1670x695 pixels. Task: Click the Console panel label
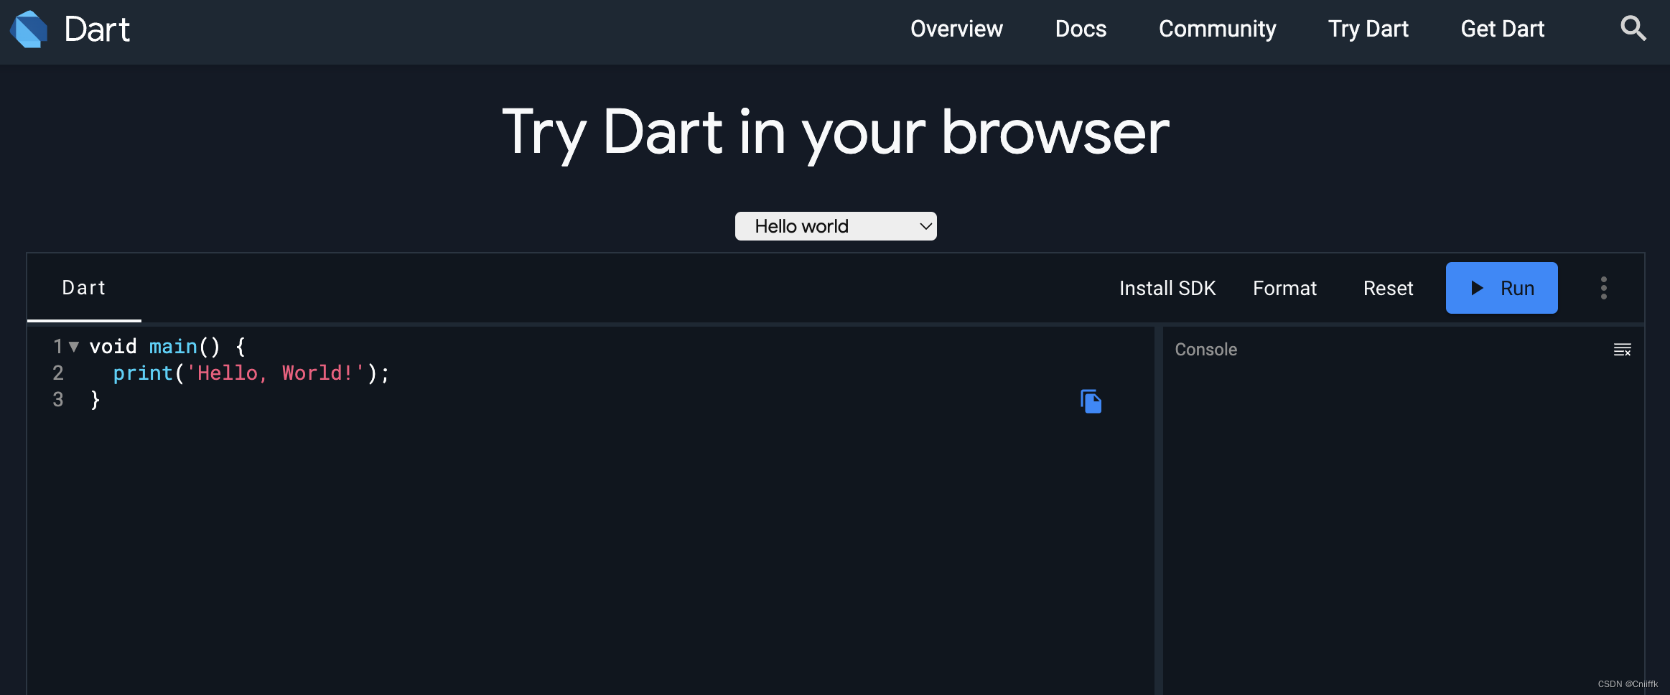[x=1205, y=350]
